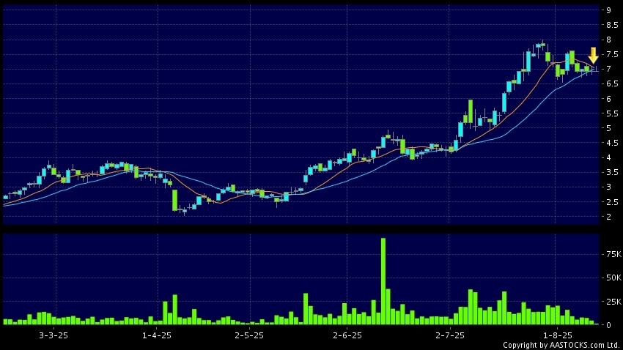Select the price axis label 7.5

612,54
